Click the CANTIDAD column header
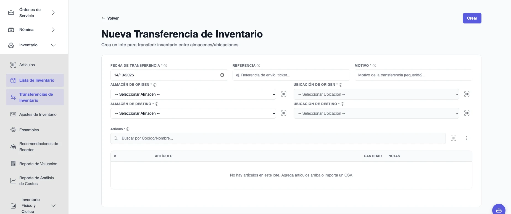The width and height of the screenshot is (511, 214). (373, 156)
